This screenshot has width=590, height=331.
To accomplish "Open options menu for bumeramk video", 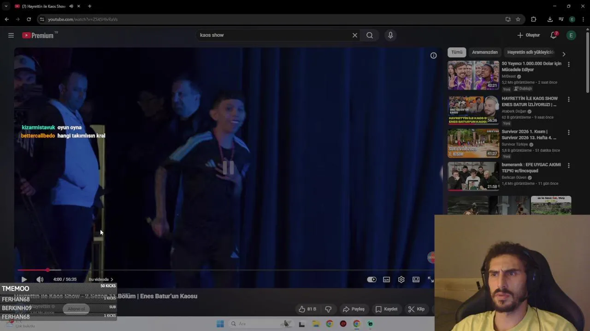I will 568,165.
